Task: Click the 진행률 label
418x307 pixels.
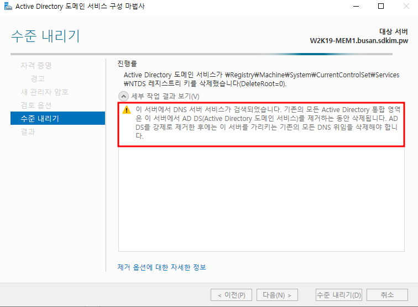Action: click(127, 63)
